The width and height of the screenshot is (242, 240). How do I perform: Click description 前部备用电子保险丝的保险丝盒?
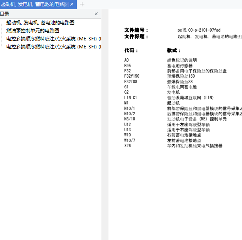click(197, 71)
